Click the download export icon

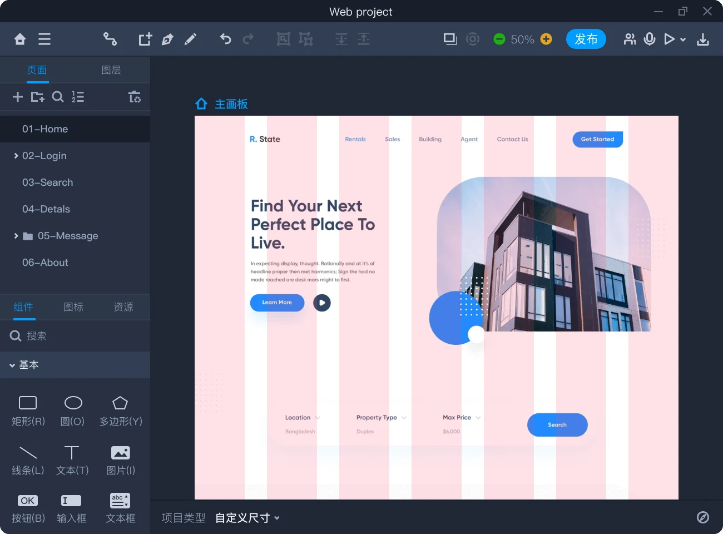point(703,39)
